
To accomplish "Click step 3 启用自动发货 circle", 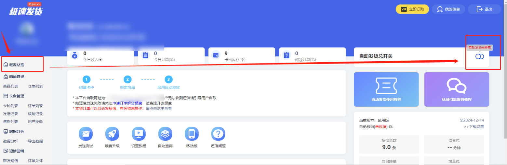I will tap(168, 79).
